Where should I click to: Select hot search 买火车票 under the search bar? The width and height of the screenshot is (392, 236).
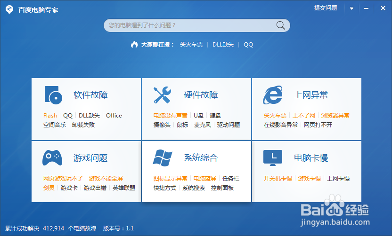tap(191, 45)
